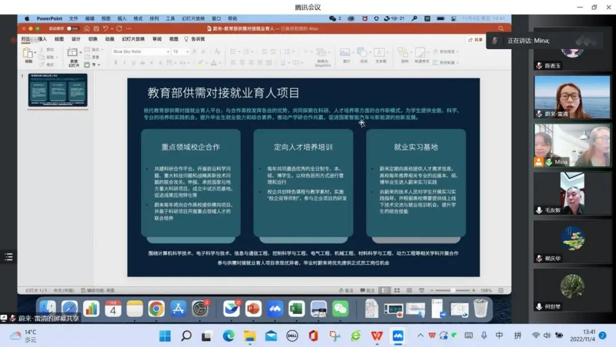Open the 动画 (Animations) ribbon tab
Viewport: 616px width, 347px height.
point(110,39)
